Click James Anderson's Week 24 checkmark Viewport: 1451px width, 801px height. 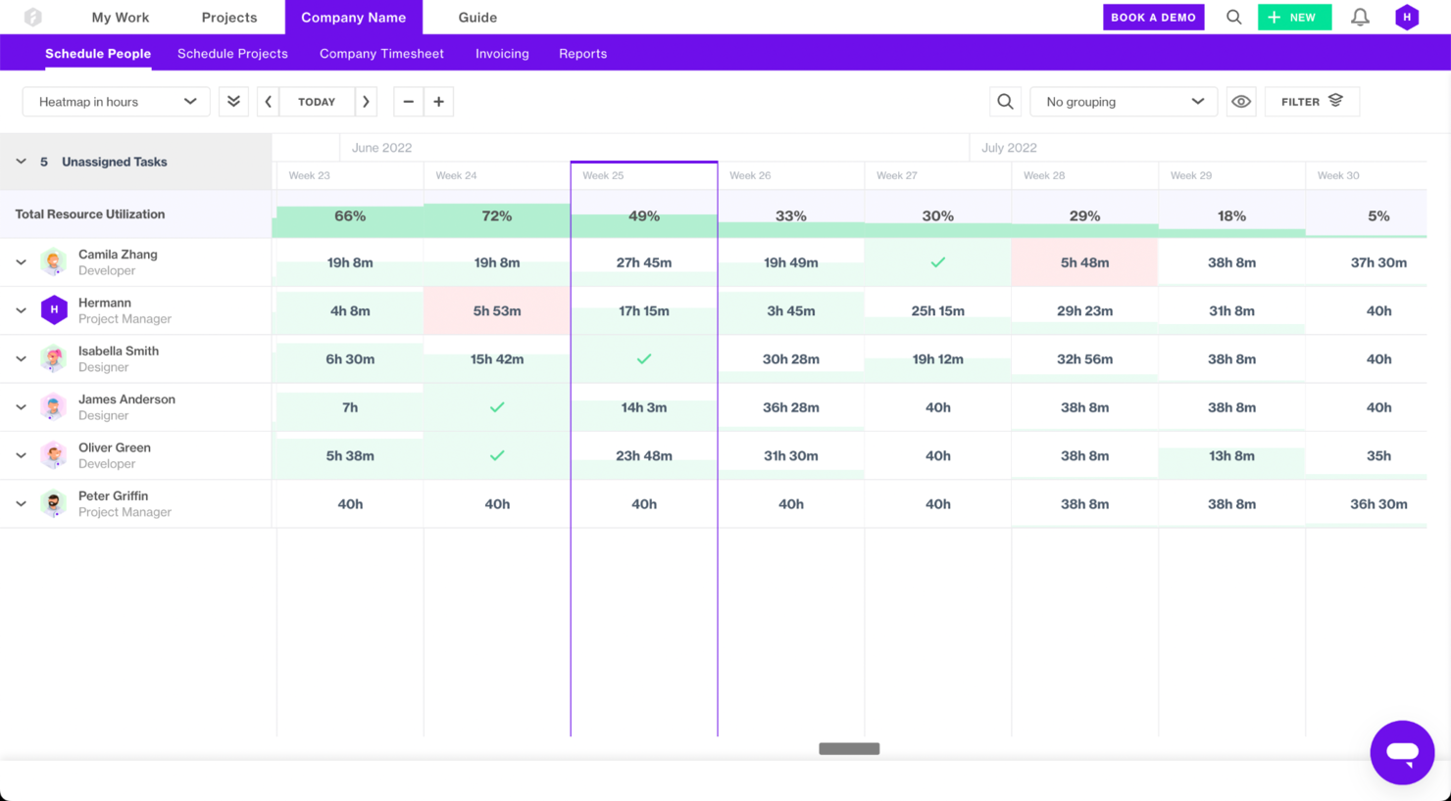497,407
